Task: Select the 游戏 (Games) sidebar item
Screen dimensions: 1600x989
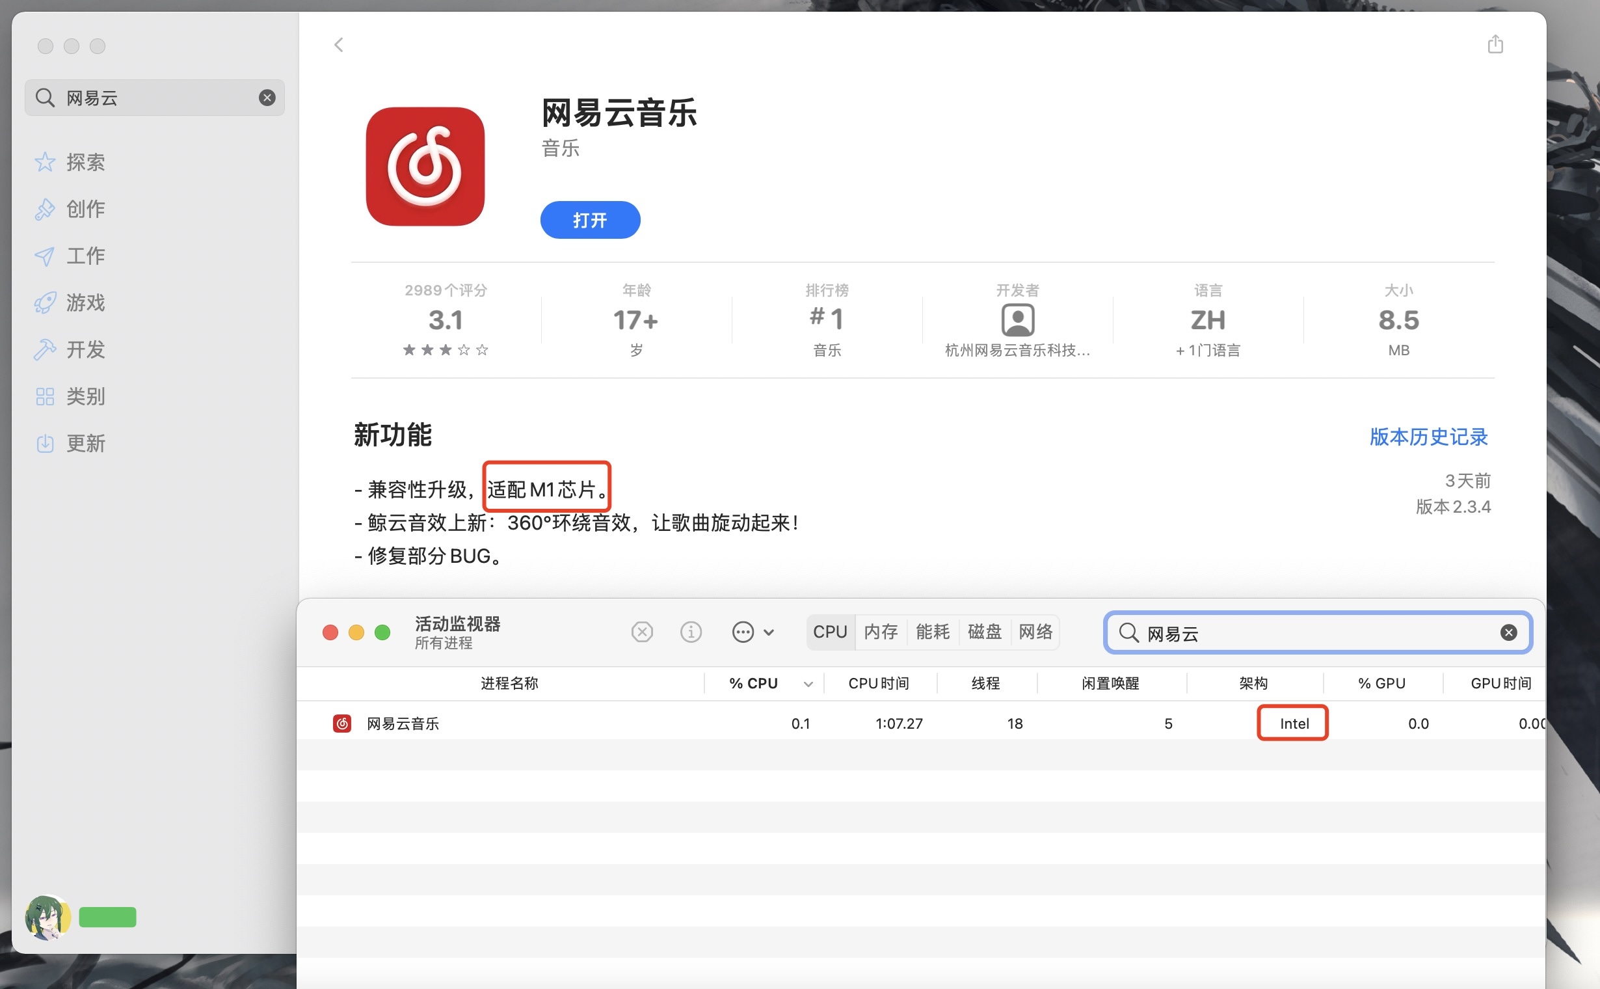Action: pyautogui.click(x=85, y=302)
